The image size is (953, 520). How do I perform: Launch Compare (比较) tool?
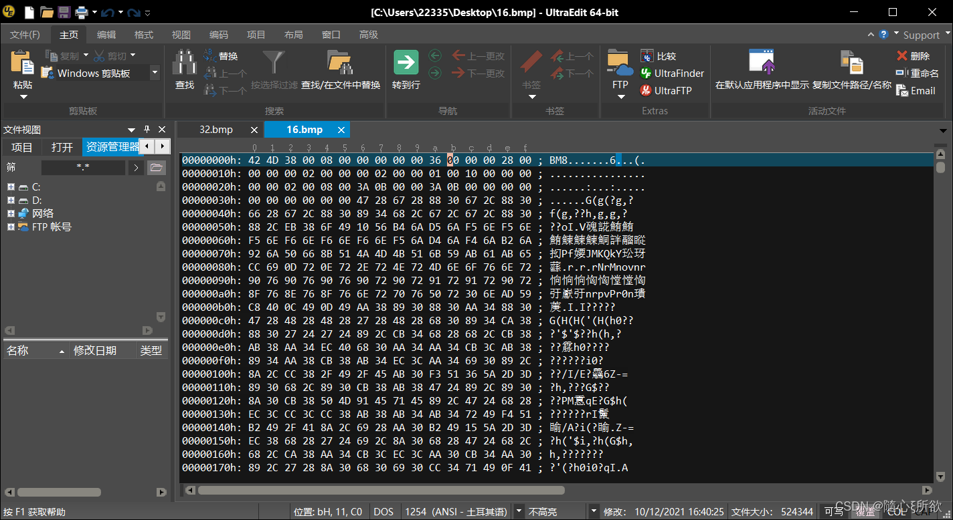658,56
